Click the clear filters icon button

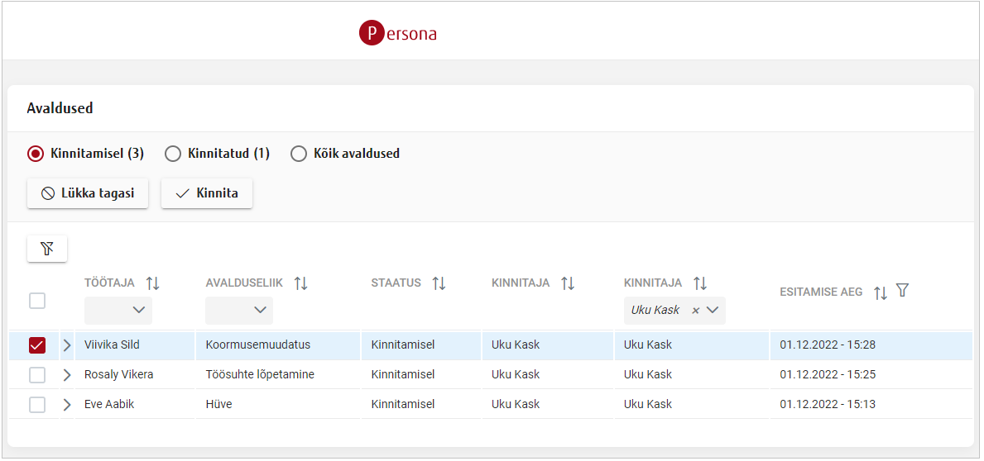coord(47,249)
